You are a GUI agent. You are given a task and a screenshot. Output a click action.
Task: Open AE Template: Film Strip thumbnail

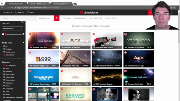(x=44, y=40)
